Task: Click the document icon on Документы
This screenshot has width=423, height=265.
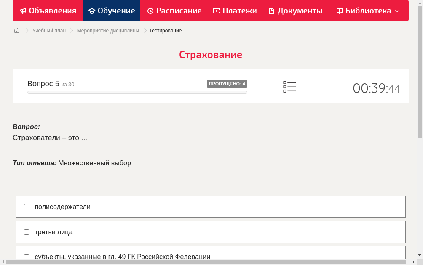Action: coord(273,11)
